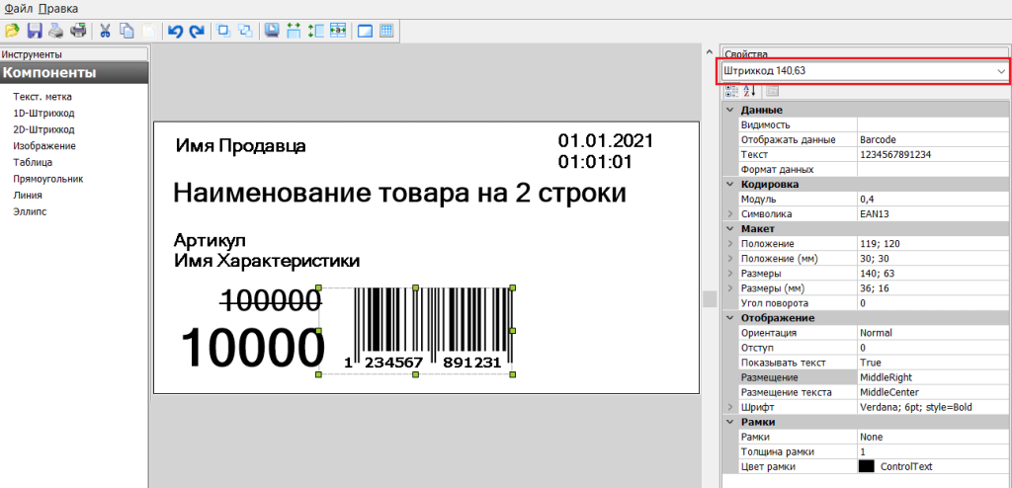Click the Размещение value MiddleRight

pyautogui.click(x=933, y=377)
